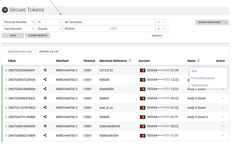Click the Export as CSV button
Image resolution: width=234 pixels, height=150 pixels.
pyautogui.click(x=49, y=52)
